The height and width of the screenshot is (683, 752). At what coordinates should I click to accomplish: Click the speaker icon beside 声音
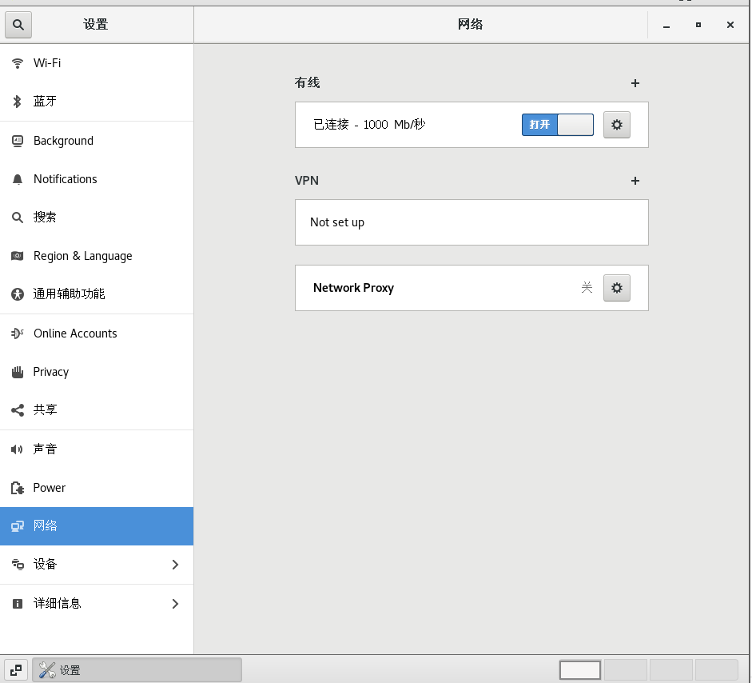(x=17, y=449)
